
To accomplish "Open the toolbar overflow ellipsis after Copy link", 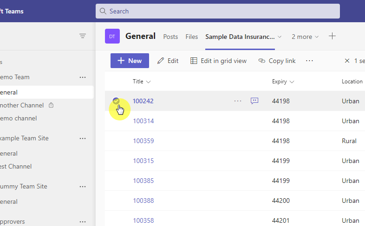I will 309,61.
